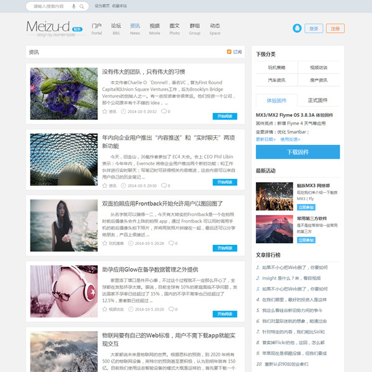This screenshot has height=372, width=372.
Task: Click the blue 下载固件 download button
Action: 298,152
